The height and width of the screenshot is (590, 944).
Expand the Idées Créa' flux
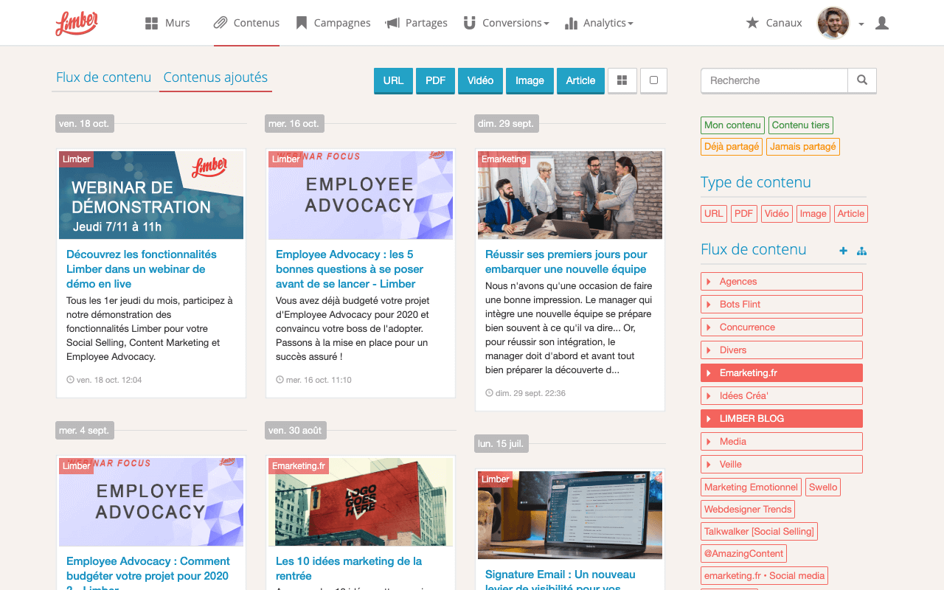(782, 396)
